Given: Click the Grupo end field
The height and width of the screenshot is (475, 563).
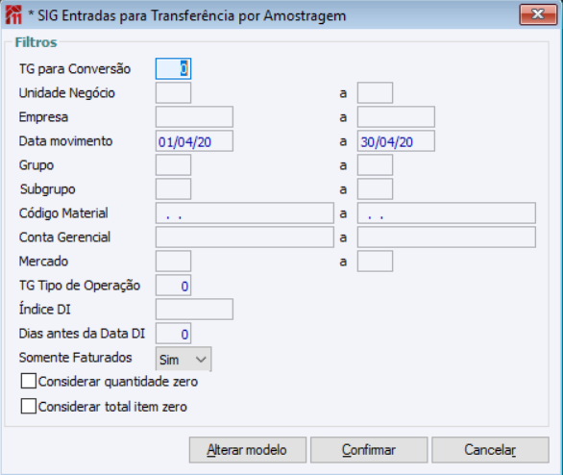Looking at the screenshot, I should pyautogui.click(x=375, y=165).
